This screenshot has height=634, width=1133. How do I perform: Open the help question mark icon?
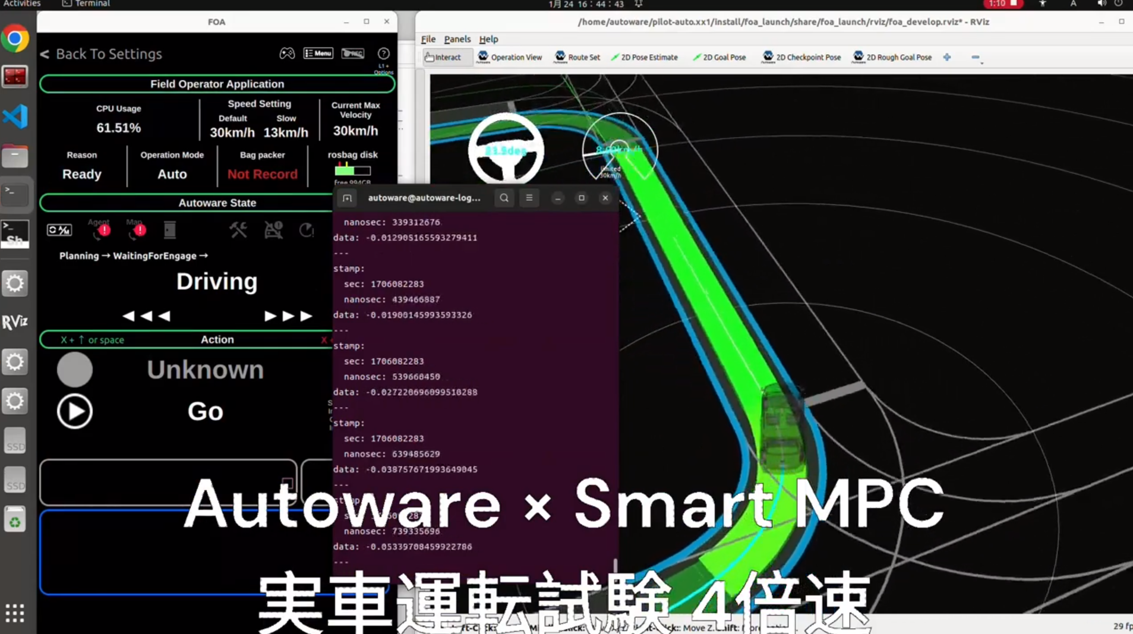384,53
